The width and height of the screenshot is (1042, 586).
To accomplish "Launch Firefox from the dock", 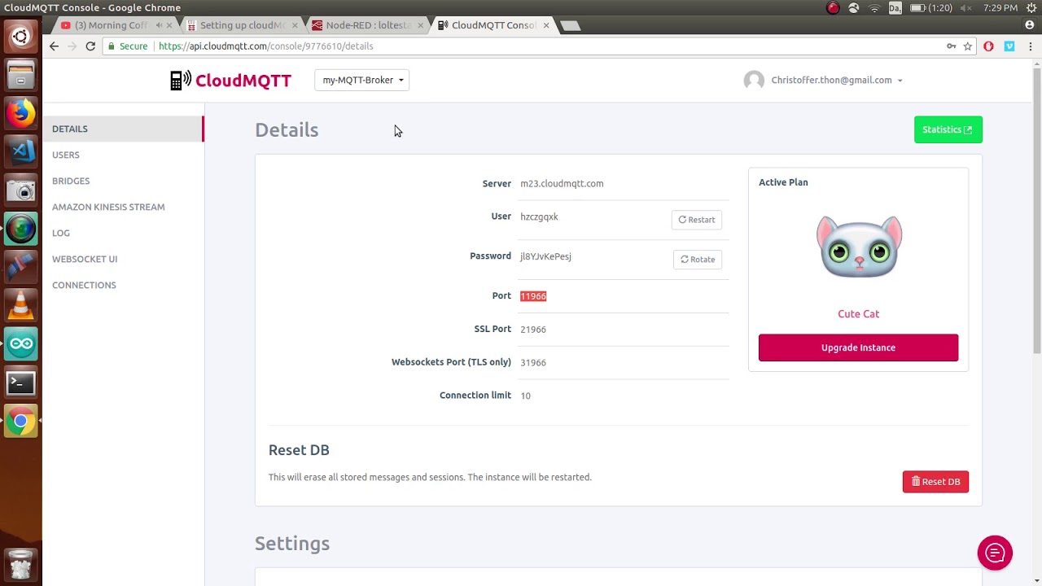I will pos(21,113).
